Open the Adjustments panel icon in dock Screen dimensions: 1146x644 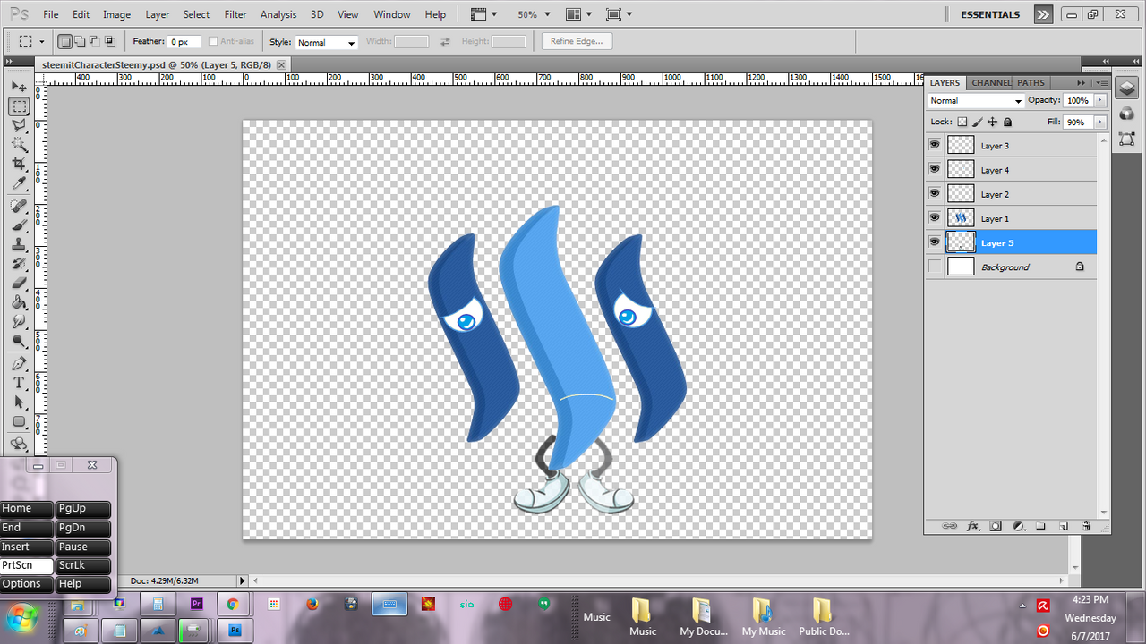[x=1127, y=114]
